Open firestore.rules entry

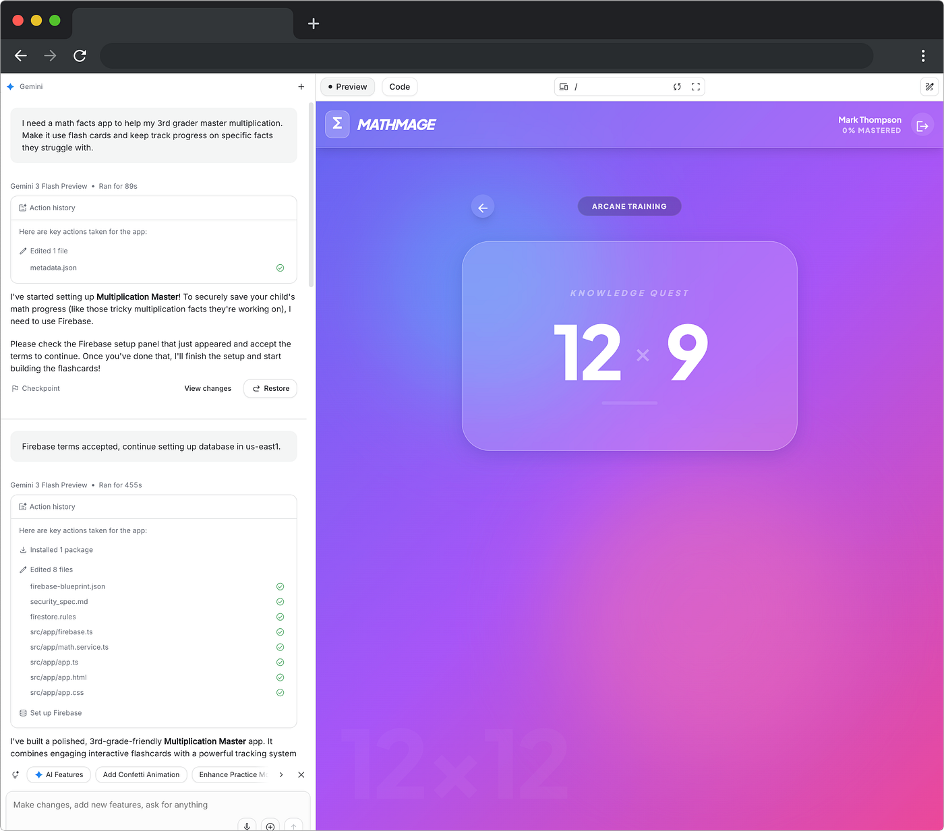[53, 617]
